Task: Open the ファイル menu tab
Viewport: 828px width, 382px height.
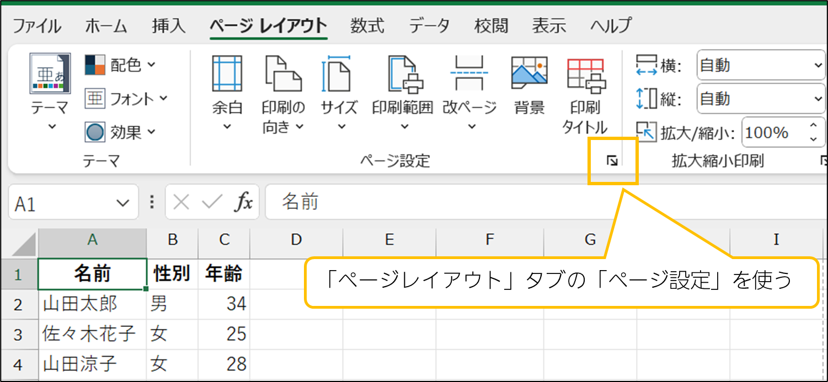Action: [37, 26]
